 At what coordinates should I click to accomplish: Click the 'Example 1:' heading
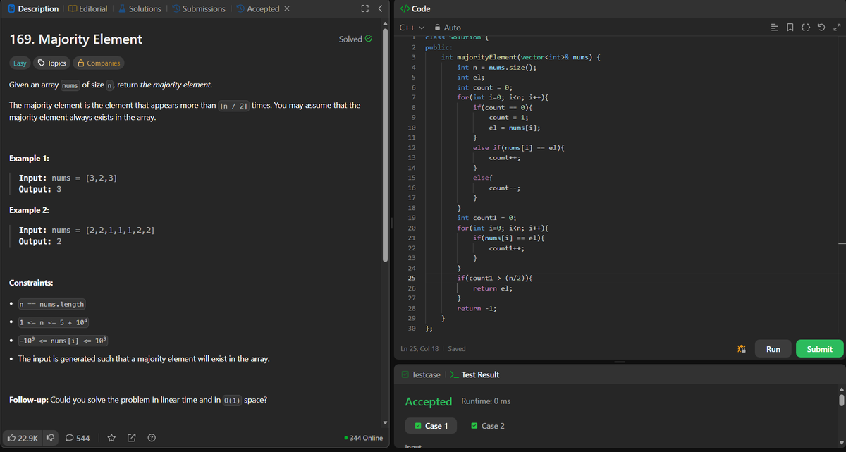coord(29,158)
